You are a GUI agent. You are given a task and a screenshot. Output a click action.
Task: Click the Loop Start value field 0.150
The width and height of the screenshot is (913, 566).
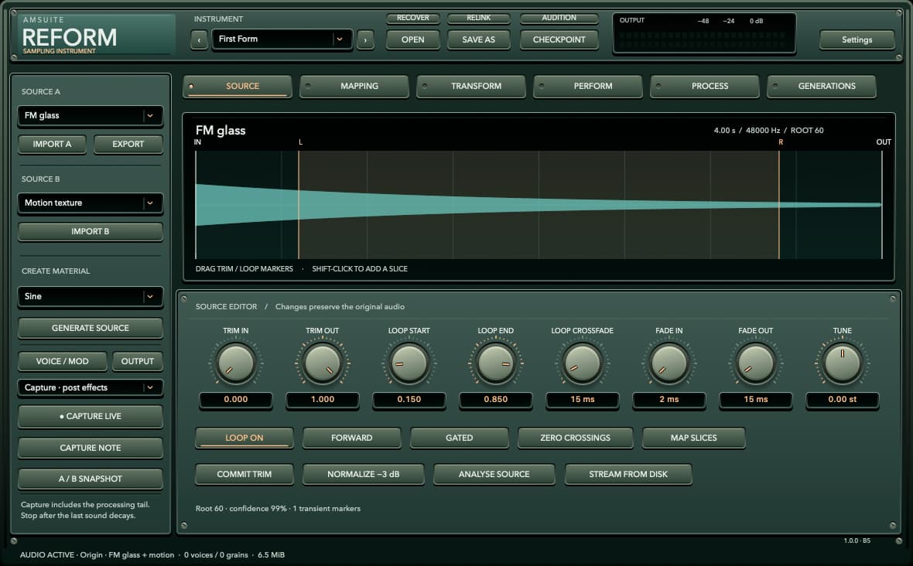coord(409,400)
